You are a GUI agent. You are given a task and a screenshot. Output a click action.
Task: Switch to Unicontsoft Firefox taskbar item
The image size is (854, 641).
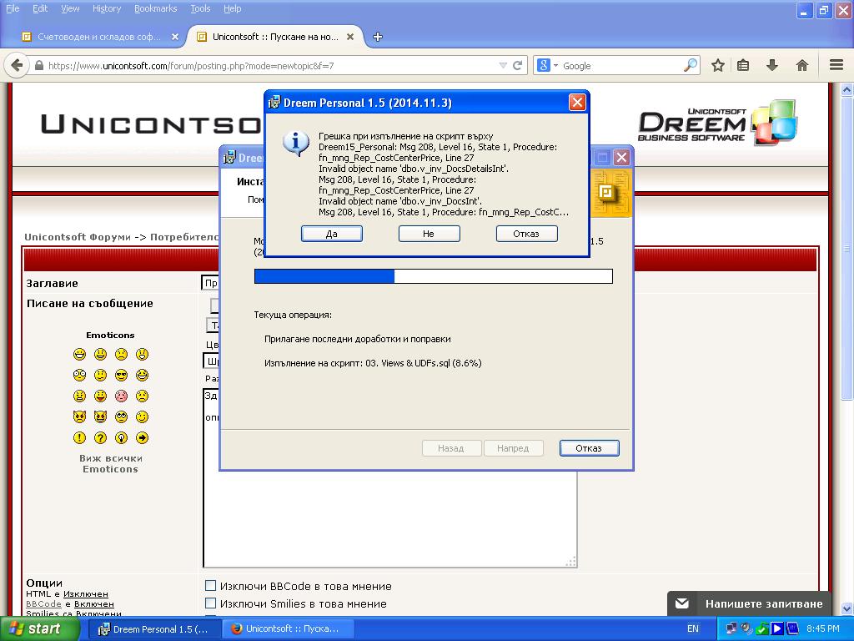289,628
